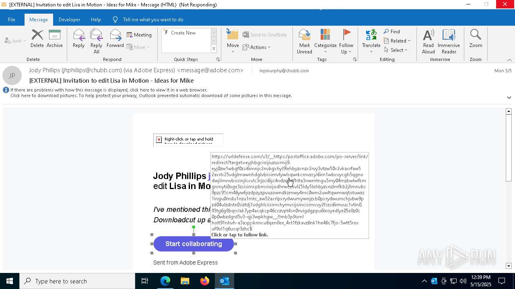
Task: Forward this email
Action: click(x=115, y=39)
